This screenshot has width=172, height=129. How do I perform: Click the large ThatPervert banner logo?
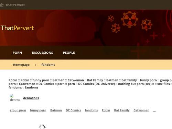17,28
